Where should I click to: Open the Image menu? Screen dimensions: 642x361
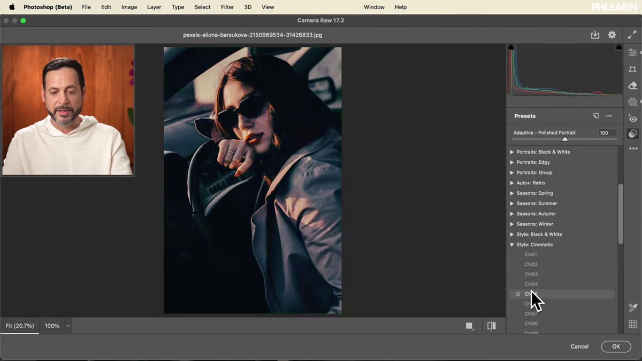click(129, 7)
